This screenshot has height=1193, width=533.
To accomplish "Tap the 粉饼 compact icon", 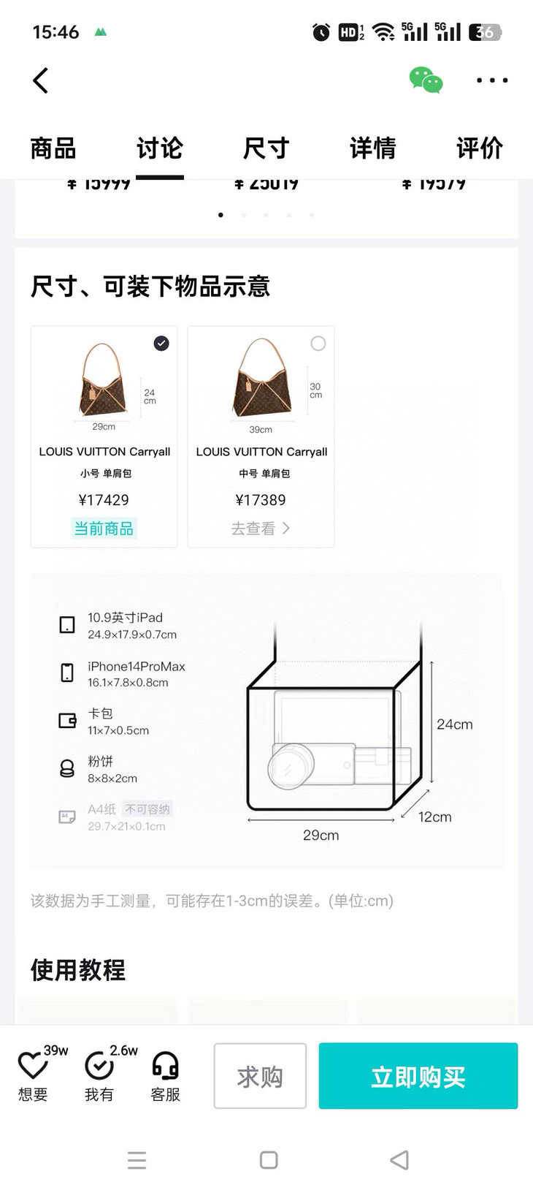I will click(67, 768).
